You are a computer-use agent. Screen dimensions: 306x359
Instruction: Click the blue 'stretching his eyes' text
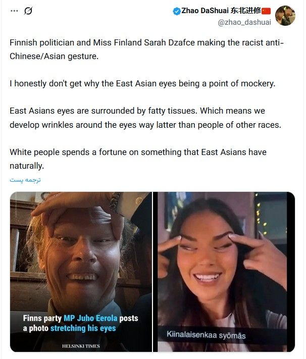click(x=83, y=328)
